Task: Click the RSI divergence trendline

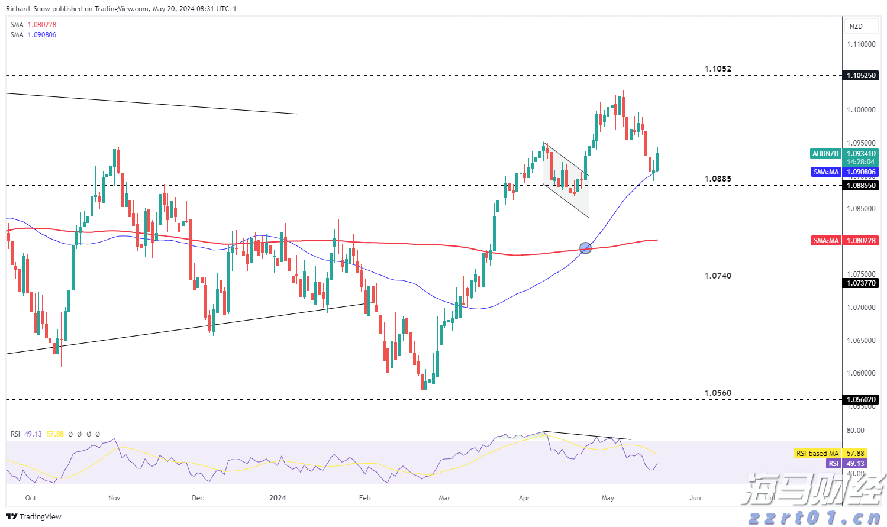Action: (x=586, y=435)
